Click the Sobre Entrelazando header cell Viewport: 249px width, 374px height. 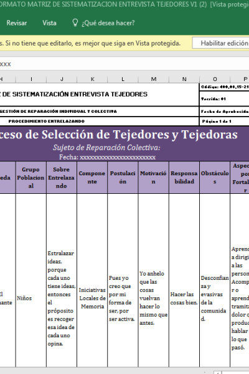(62, 178)
